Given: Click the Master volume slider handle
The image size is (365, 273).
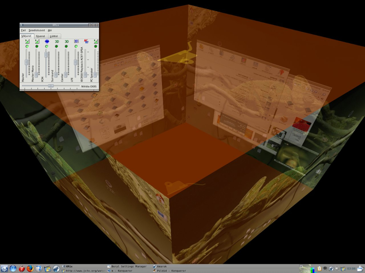Looking at the screenshot, I should click(26, 62).
